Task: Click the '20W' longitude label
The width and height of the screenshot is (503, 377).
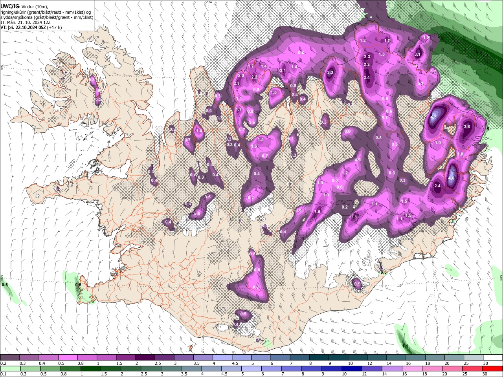Action: (209, 2)
